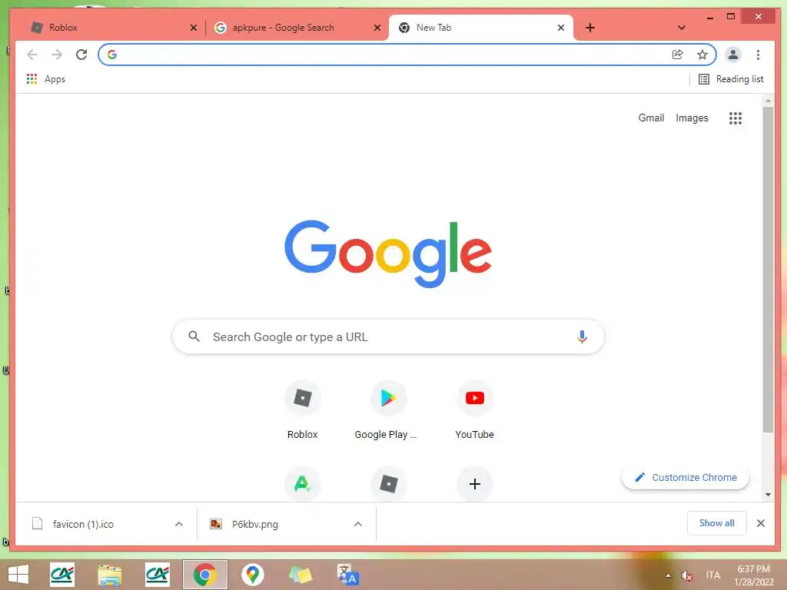Viewport: 787px width, 590px height.
Task: Open the translator app taskbar icon
Action: click(347, 575)
